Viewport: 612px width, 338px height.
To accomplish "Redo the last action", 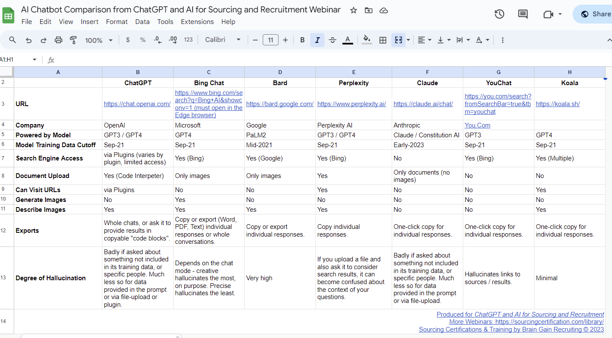I will tap(43, 40).
